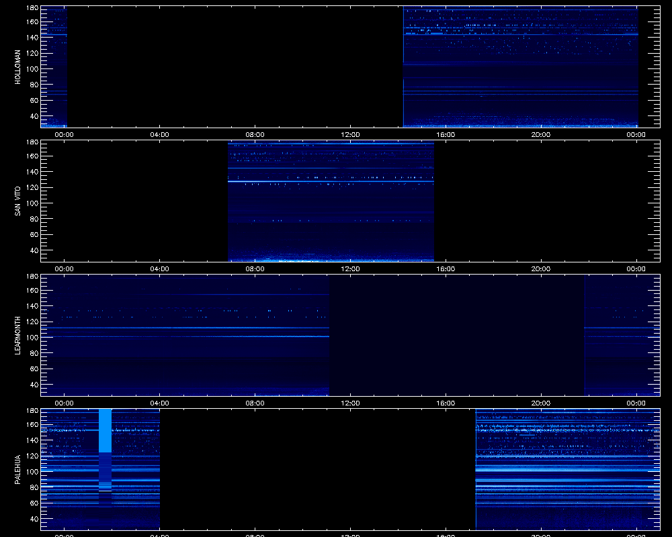
Task: Pick the 08:00 time label under Learmonth plot
Action: [x=255, y=403]
